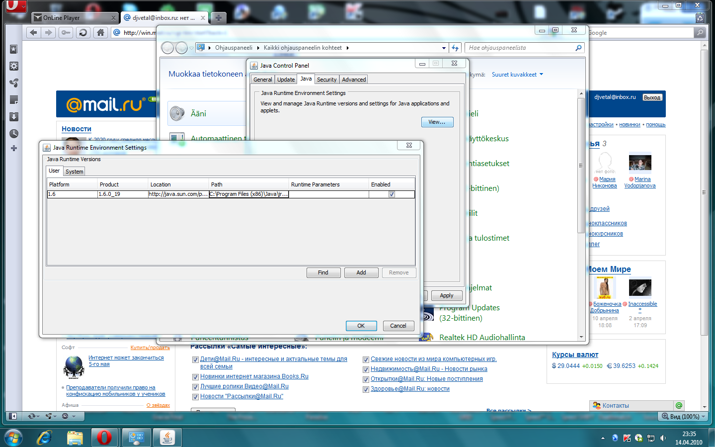This screenshot has height=447, width=715.
Task: Click the plus icon to add an Opera panel
Action: tap(14, 148)
